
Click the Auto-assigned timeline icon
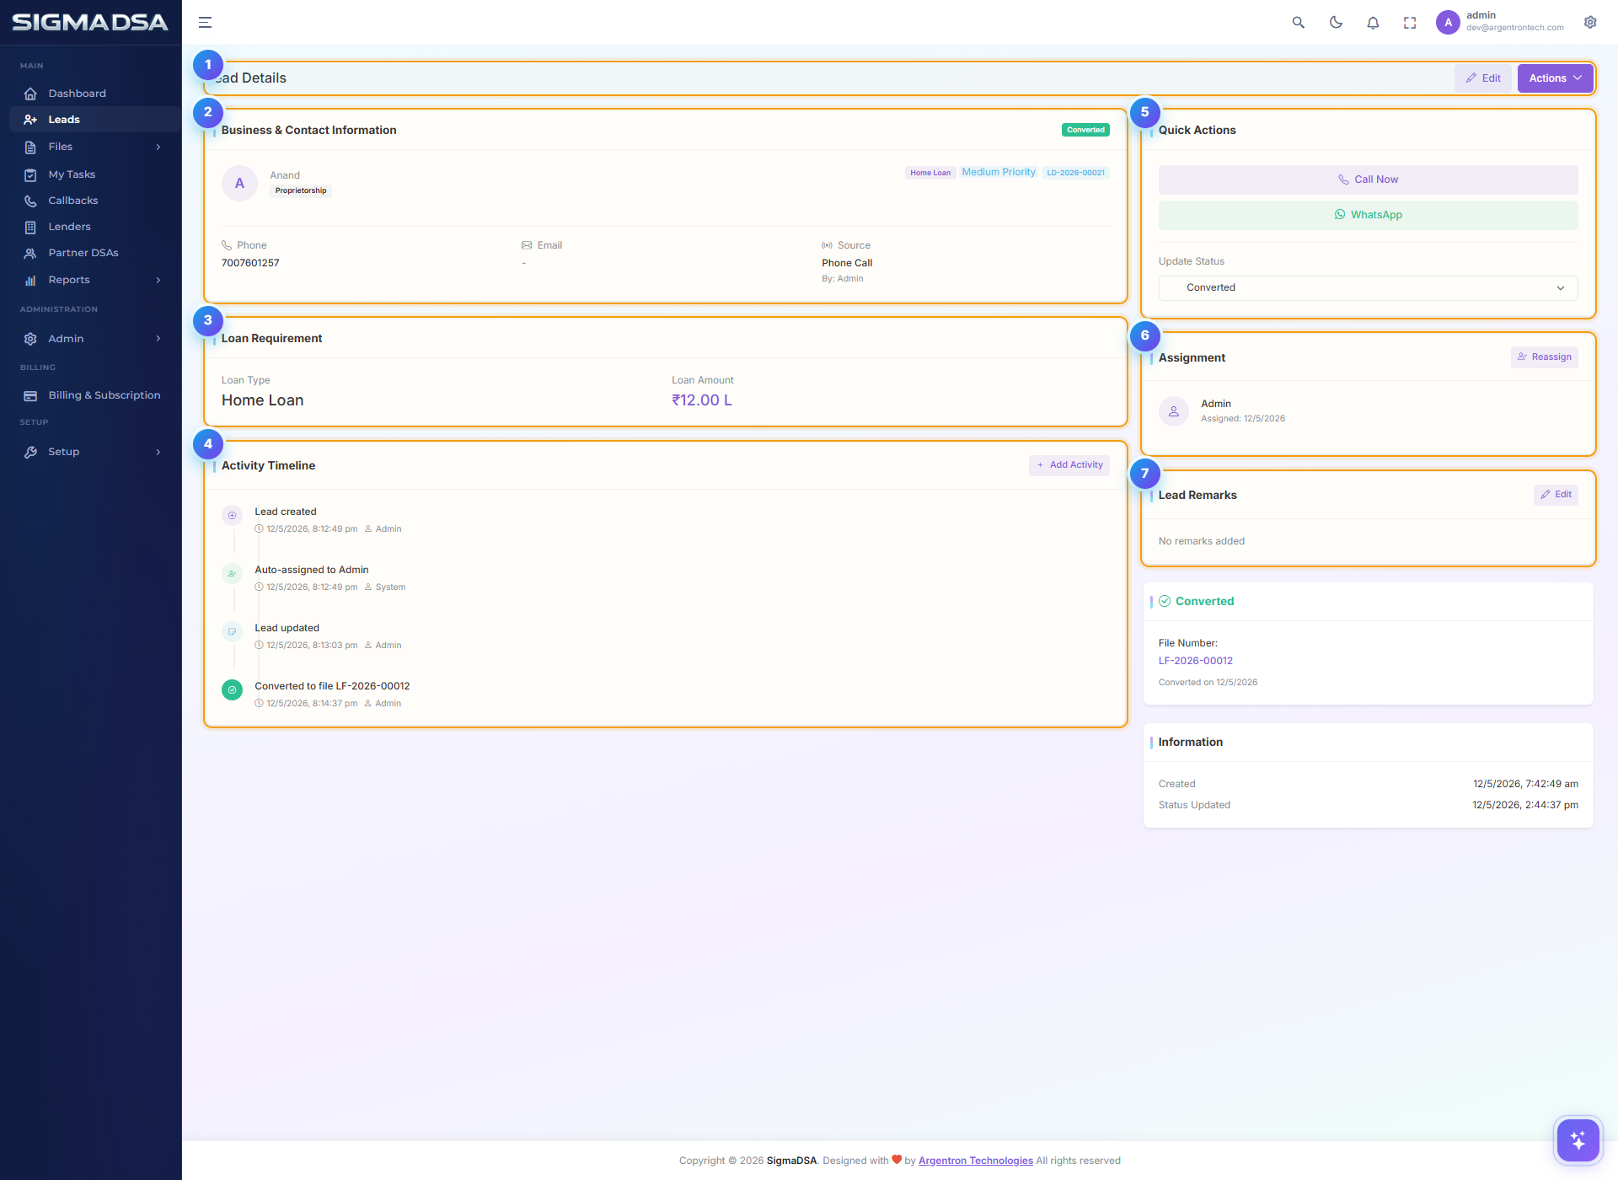pos(232,573)
